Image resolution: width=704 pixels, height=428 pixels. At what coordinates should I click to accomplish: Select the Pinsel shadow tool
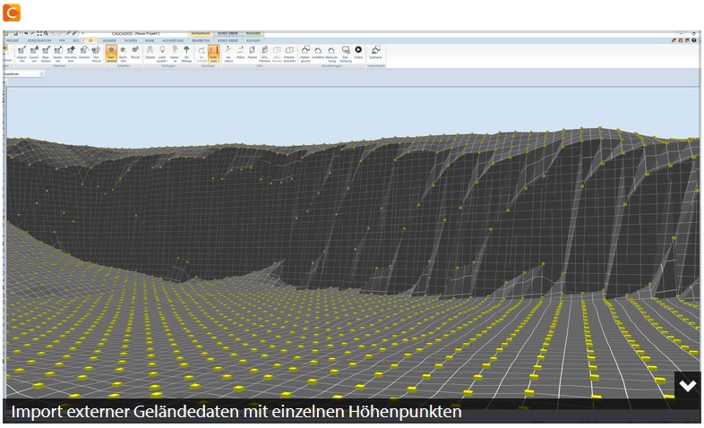pos(135,53)
